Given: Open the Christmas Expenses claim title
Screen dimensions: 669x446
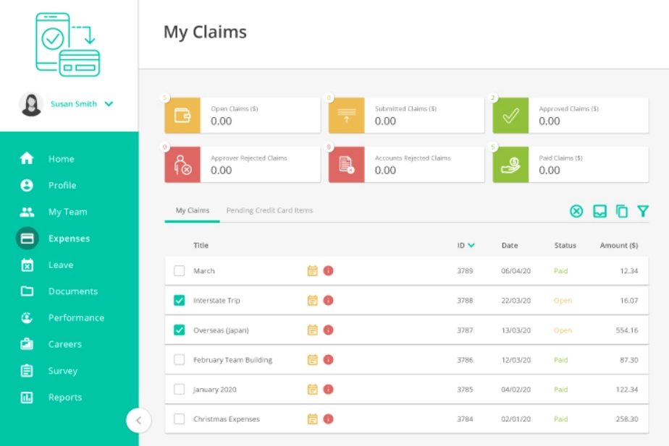Looking at the screenshot, I should point(227,419).
